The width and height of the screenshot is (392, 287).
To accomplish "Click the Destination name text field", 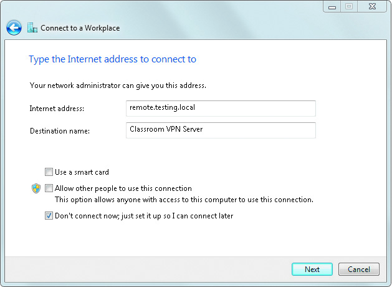I will tap(221, 130).
